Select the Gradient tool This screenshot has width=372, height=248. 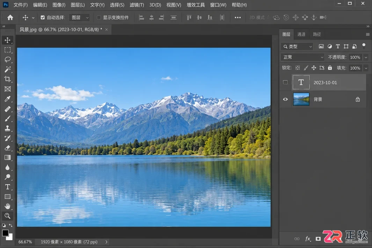coord(8,158)
